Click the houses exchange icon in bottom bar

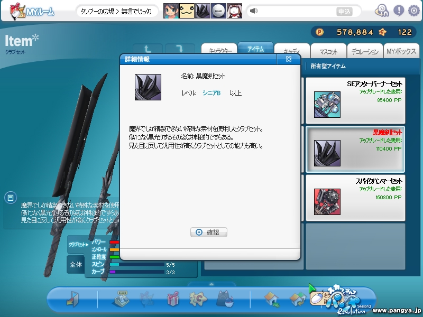(x=298, y=299)
